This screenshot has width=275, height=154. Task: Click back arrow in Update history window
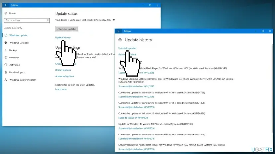pos(118,31)
